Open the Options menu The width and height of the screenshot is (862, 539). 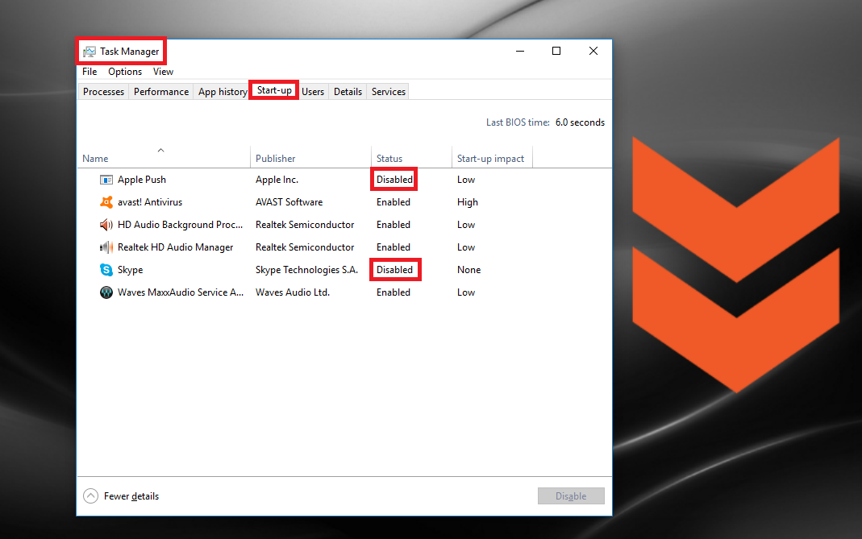pyautogui.click(x=125, y=72)
